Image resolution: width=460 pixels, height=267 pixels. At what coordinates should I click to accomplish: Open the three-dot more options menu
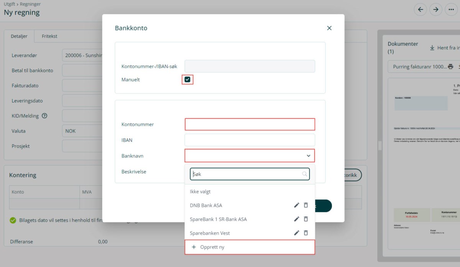pyautogui.click(x=451, y=10)
